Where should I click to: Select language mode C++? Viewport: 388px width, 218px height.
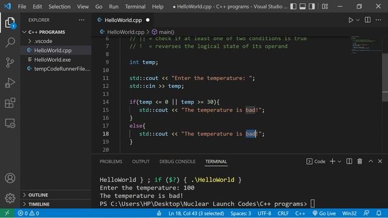(300, 213)
